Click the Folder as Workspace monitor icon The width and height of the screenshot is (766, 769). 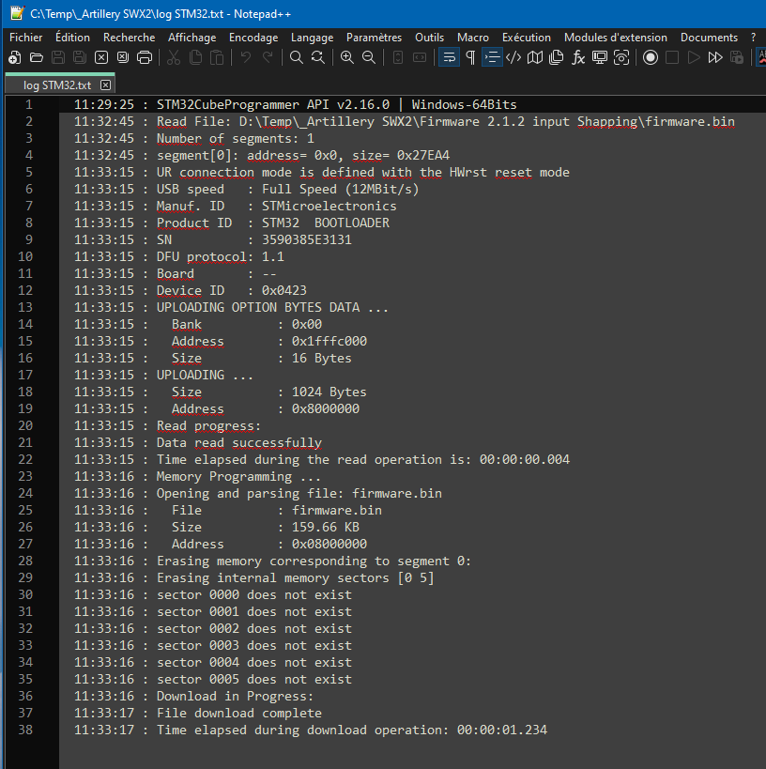[x=600, y=57]
